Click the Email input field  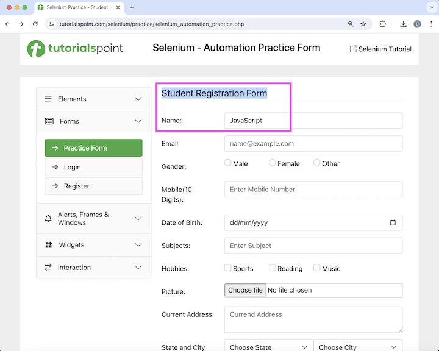(313, 144)
